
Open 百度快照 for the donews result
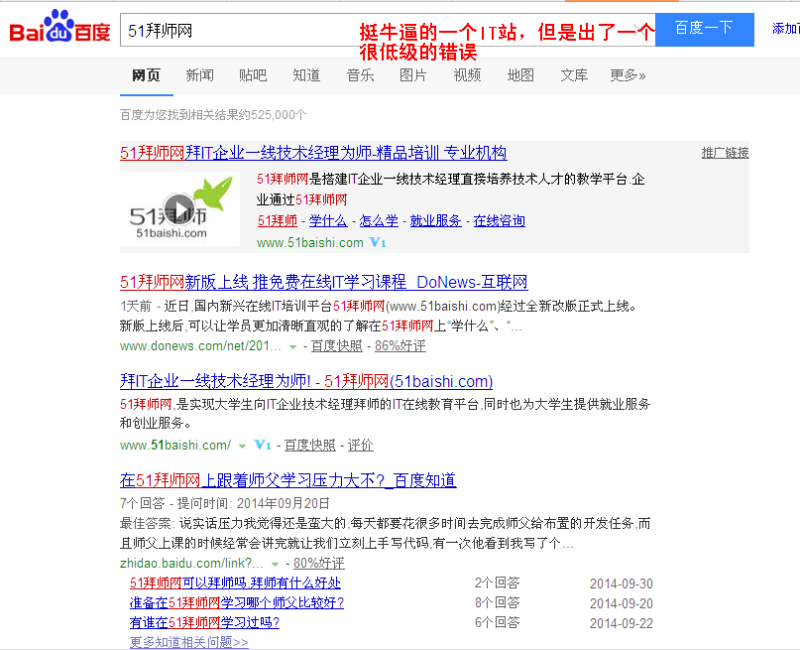pyautogui.click(x=336, y=346)
